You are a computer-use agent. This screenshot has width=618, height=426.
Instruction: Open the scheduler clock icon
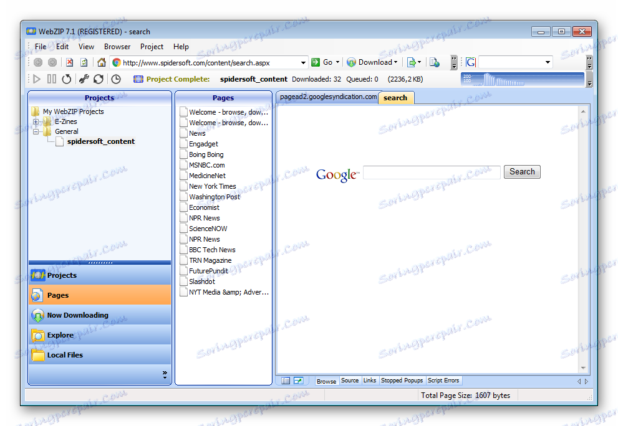(116, 79)
